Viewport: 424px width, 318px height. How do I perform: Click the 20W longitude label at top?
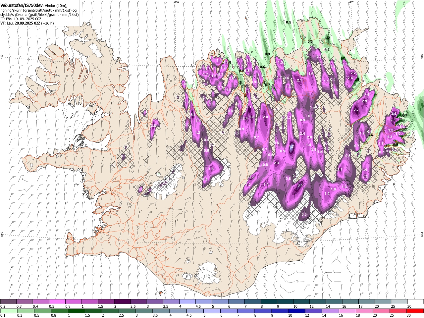click(x=176, y=2)
